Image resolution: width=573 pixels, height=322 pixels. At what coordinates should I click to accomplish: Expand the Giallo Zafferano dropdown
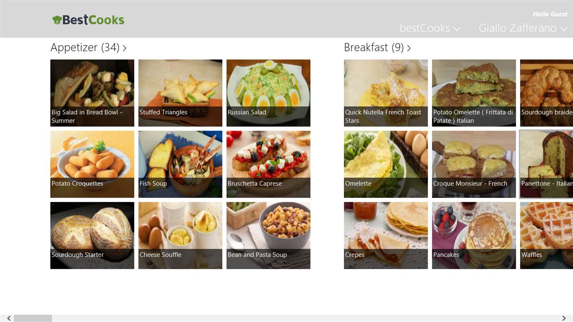click(x=523, y=28)
